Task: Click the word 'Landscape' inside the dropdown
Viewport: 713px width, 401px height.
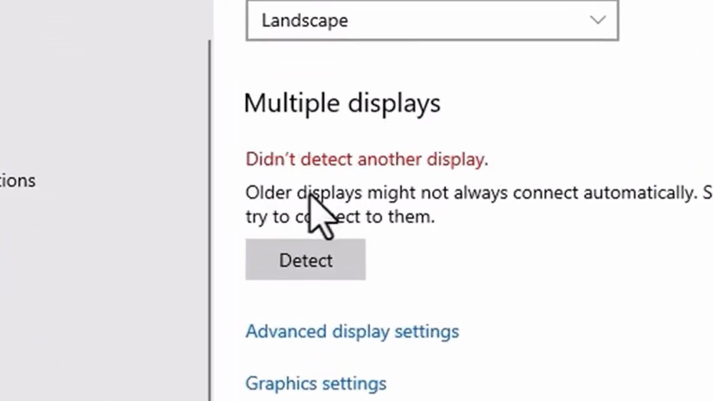Action: coord(305,20)
